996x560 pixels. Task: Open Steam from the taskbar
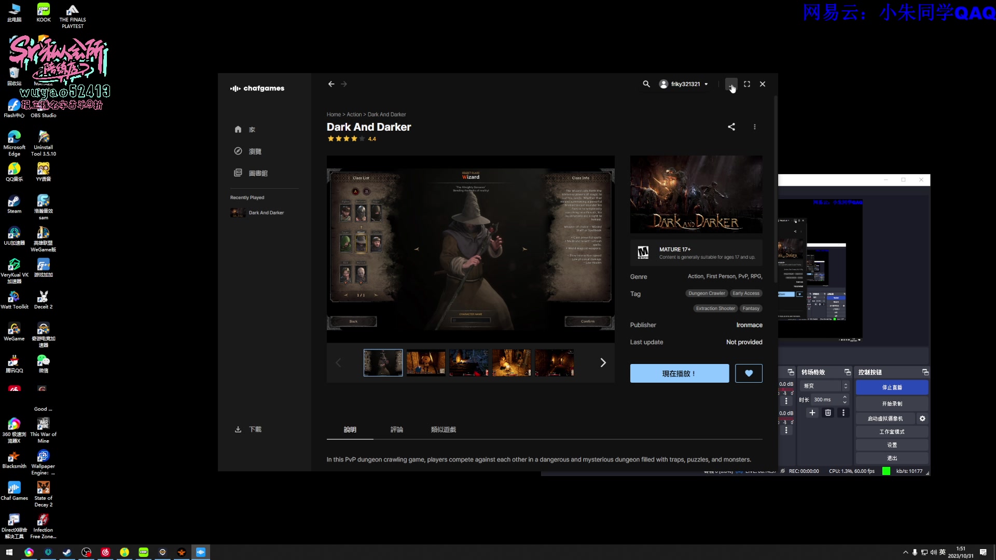tap(67, 552)
